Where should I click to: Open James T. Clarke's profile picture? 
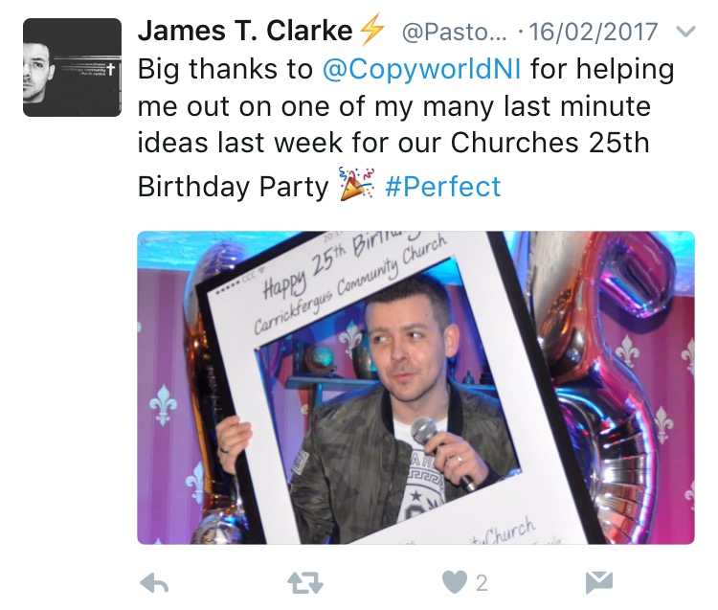pyautogui.click(x=73, y=67)
